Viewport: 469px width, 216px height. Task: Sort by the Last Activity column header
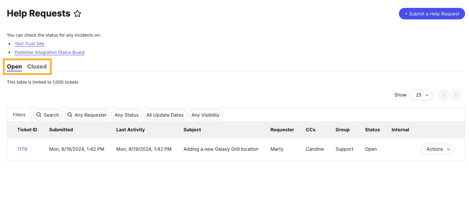click(x=130, y=130)
